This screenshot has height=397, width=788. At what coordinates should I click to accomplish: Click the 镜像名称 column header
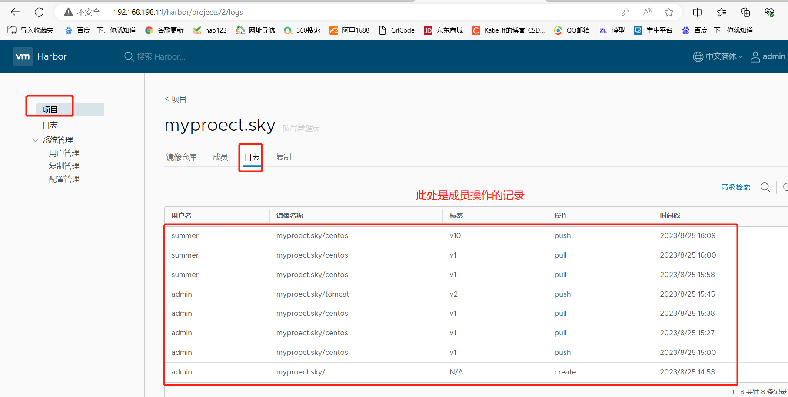click(x=289, y=216)
